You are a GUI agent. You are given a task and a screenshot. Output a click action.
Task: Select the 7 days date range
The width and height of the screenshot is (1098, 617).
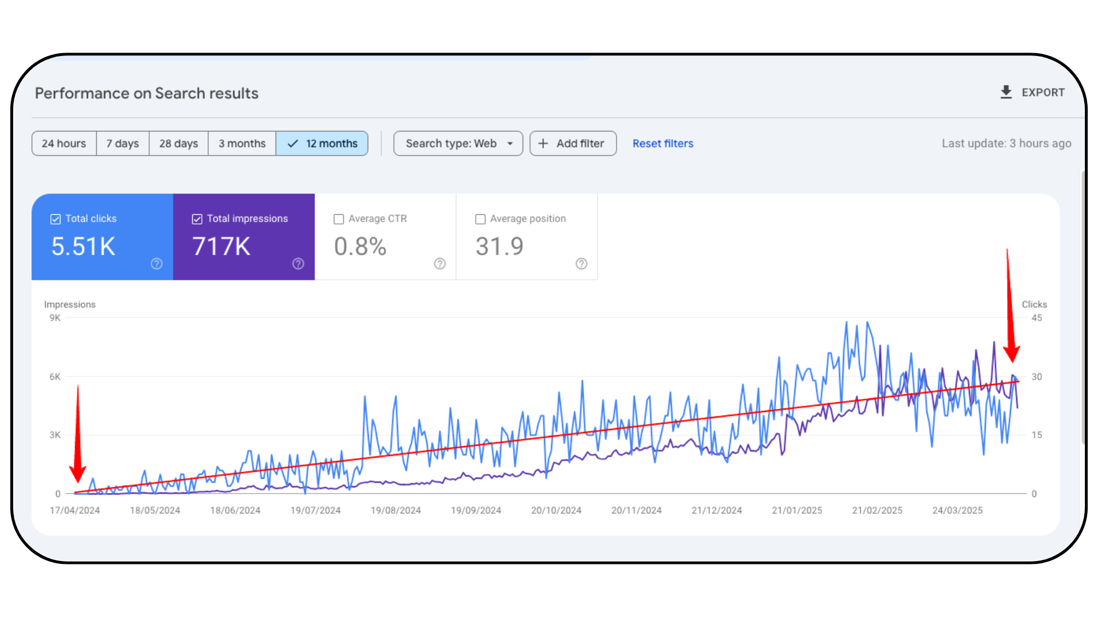pyautogui.click(x=122, y=143)
